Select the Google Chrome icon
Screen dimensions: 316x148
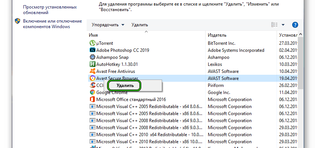point(93,92)
